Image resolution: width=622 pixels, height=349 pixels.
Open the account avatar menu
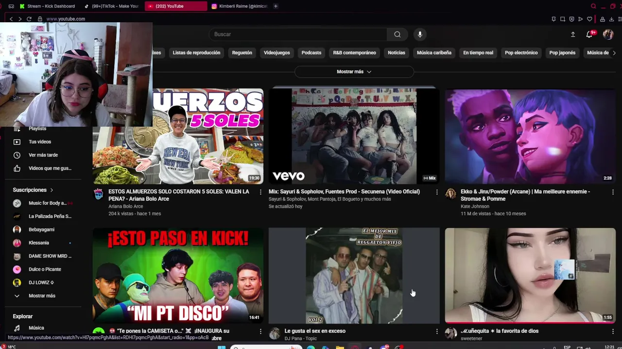pos(608,34)
